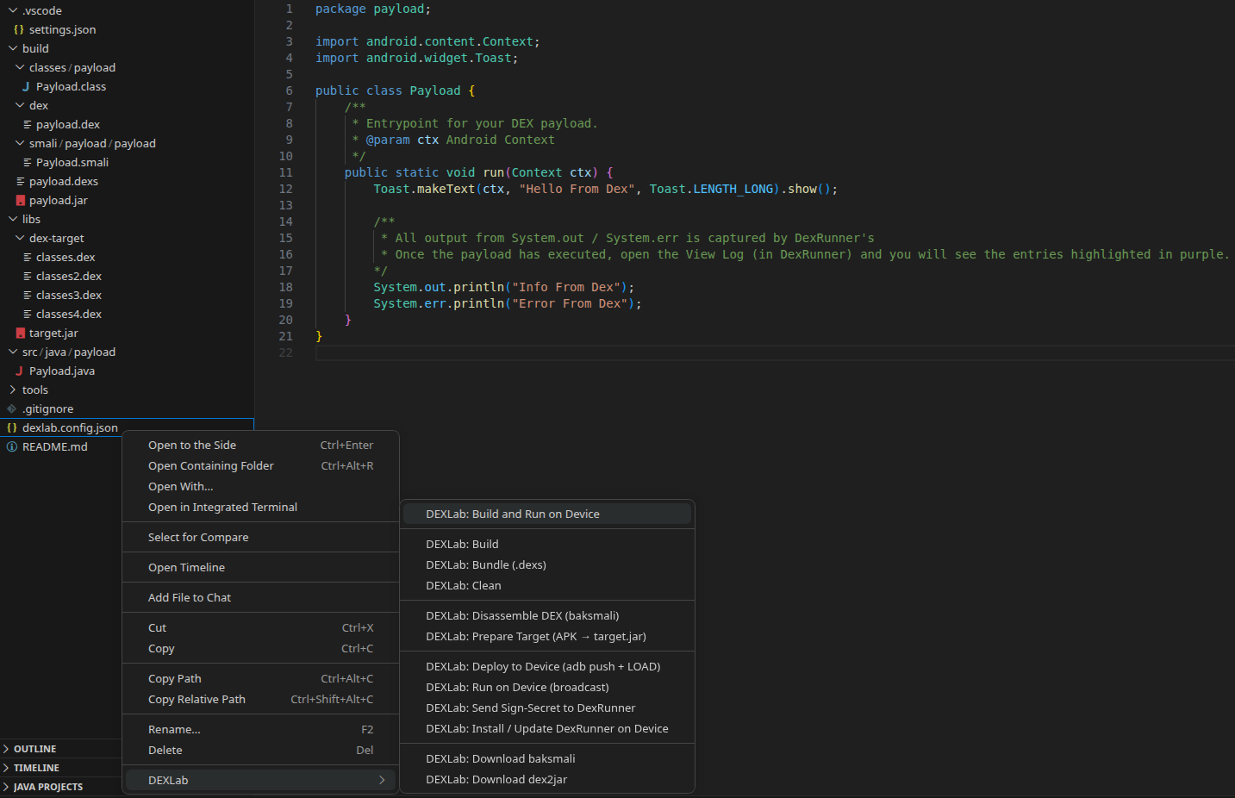Click the file icon beside classes3.dex
1235x798 pixels.
27,295
